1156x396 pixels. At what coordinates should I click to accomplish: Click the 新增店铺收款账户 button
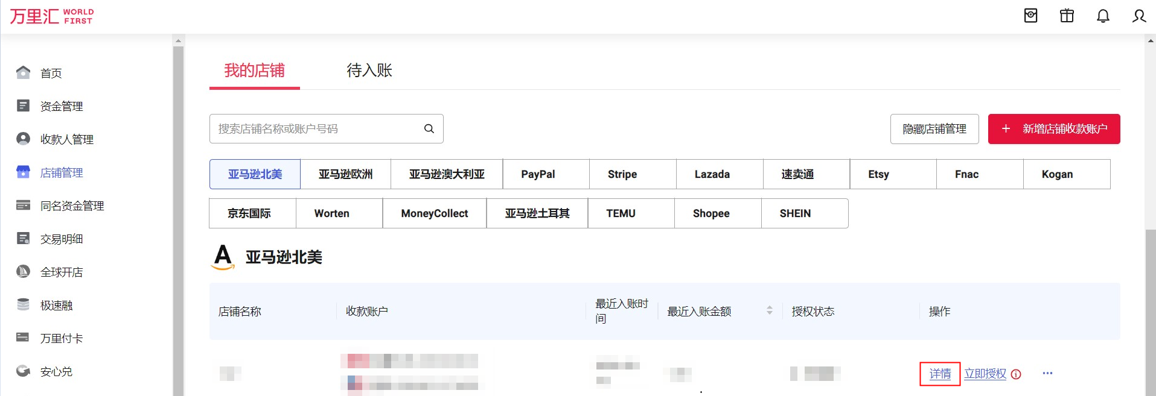tap(1054, 129)
